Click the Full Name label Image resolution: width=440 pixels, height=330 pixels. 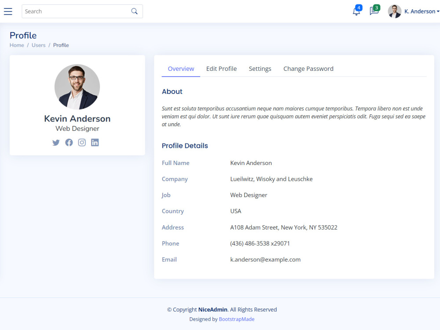click(x=176, y=163)
